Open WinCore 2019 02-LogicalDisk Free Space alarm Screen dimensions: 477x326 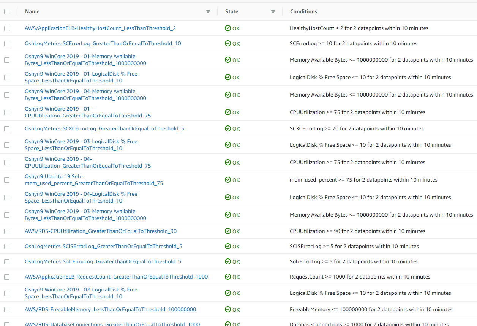[81, 293]
